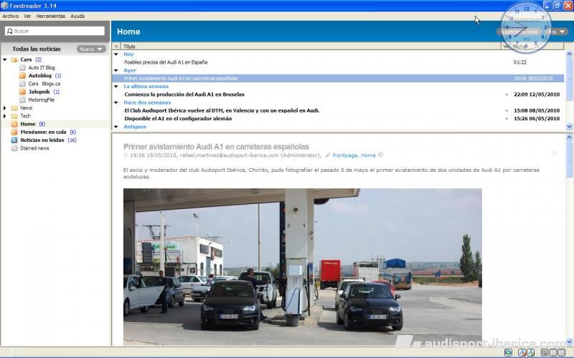The height and width of the screenshot is (358, 574).
Task: Click the green refresh icon in the status bar
Action: [x=508, y=352]
